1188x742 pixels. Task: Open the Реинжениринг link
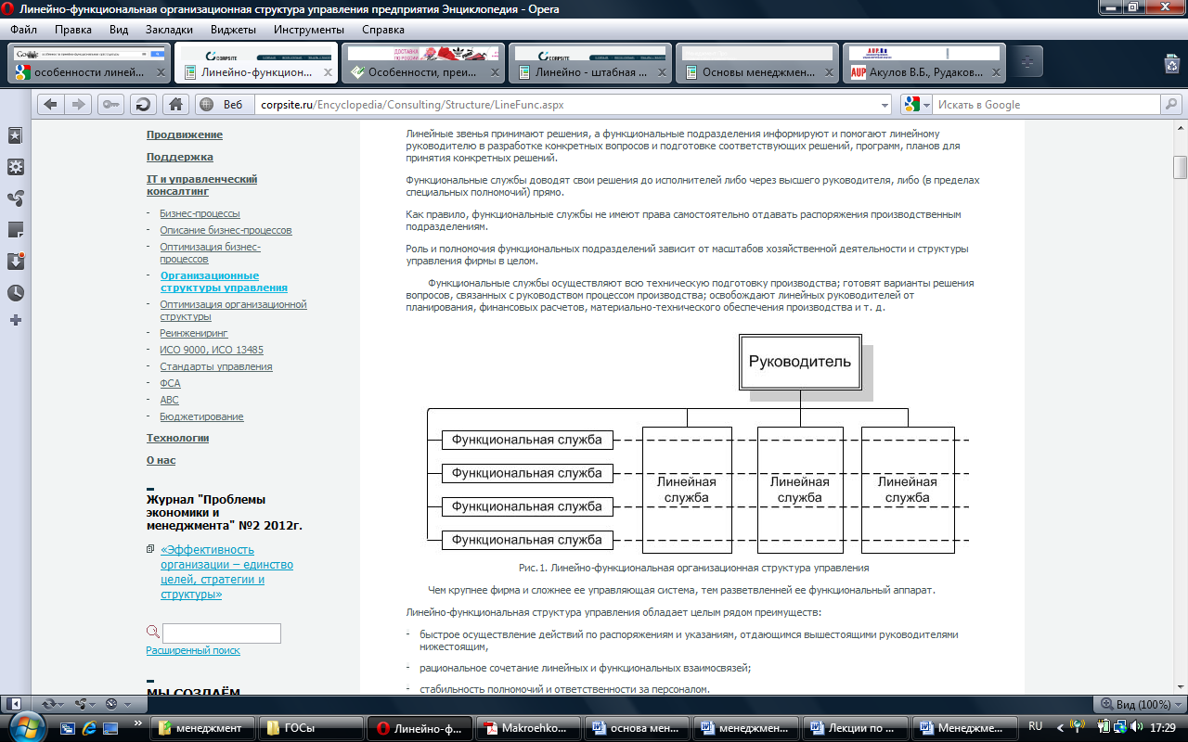pos(194,333)
